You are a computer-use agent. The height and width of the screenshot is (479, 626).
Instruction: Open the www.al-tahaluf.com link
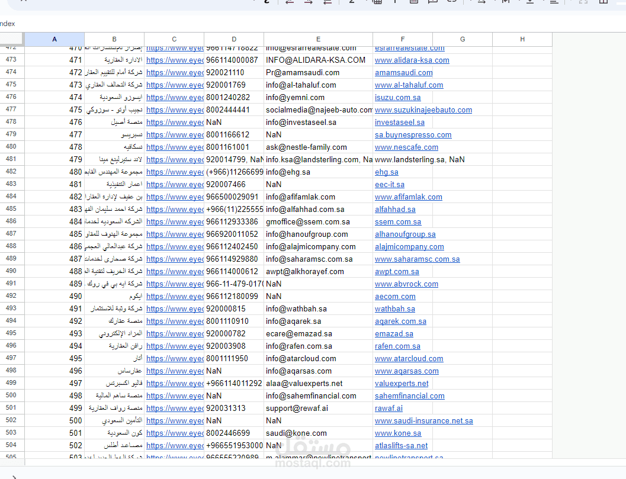(409, 85)
